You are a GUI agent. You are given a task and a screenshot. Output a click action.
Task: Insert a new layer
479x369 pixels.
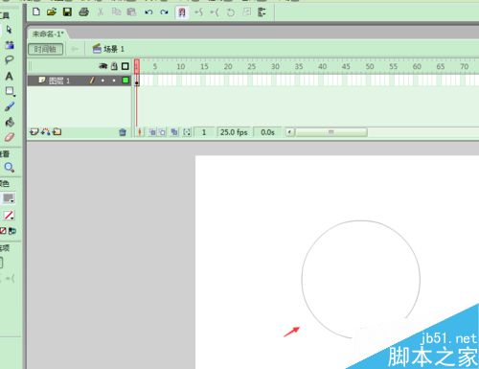point(34,131)
